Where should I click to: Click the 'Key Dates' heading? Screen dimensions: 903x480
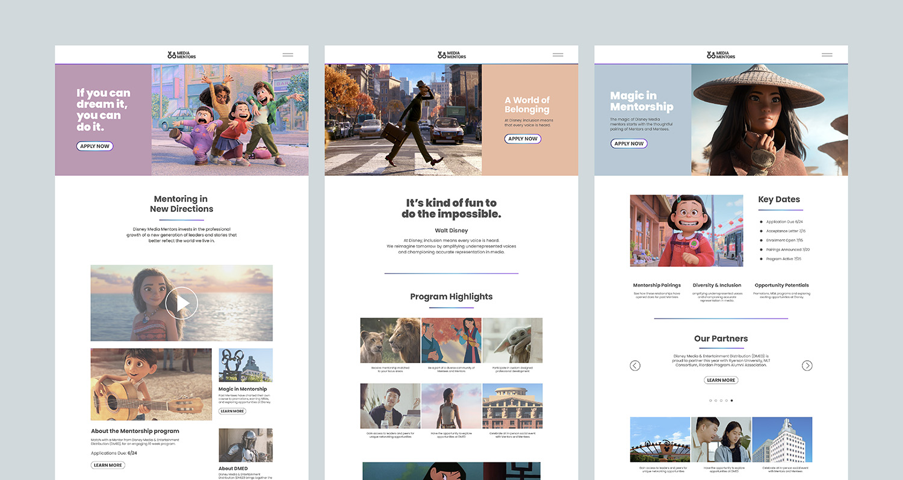click(x=779, y=199)
